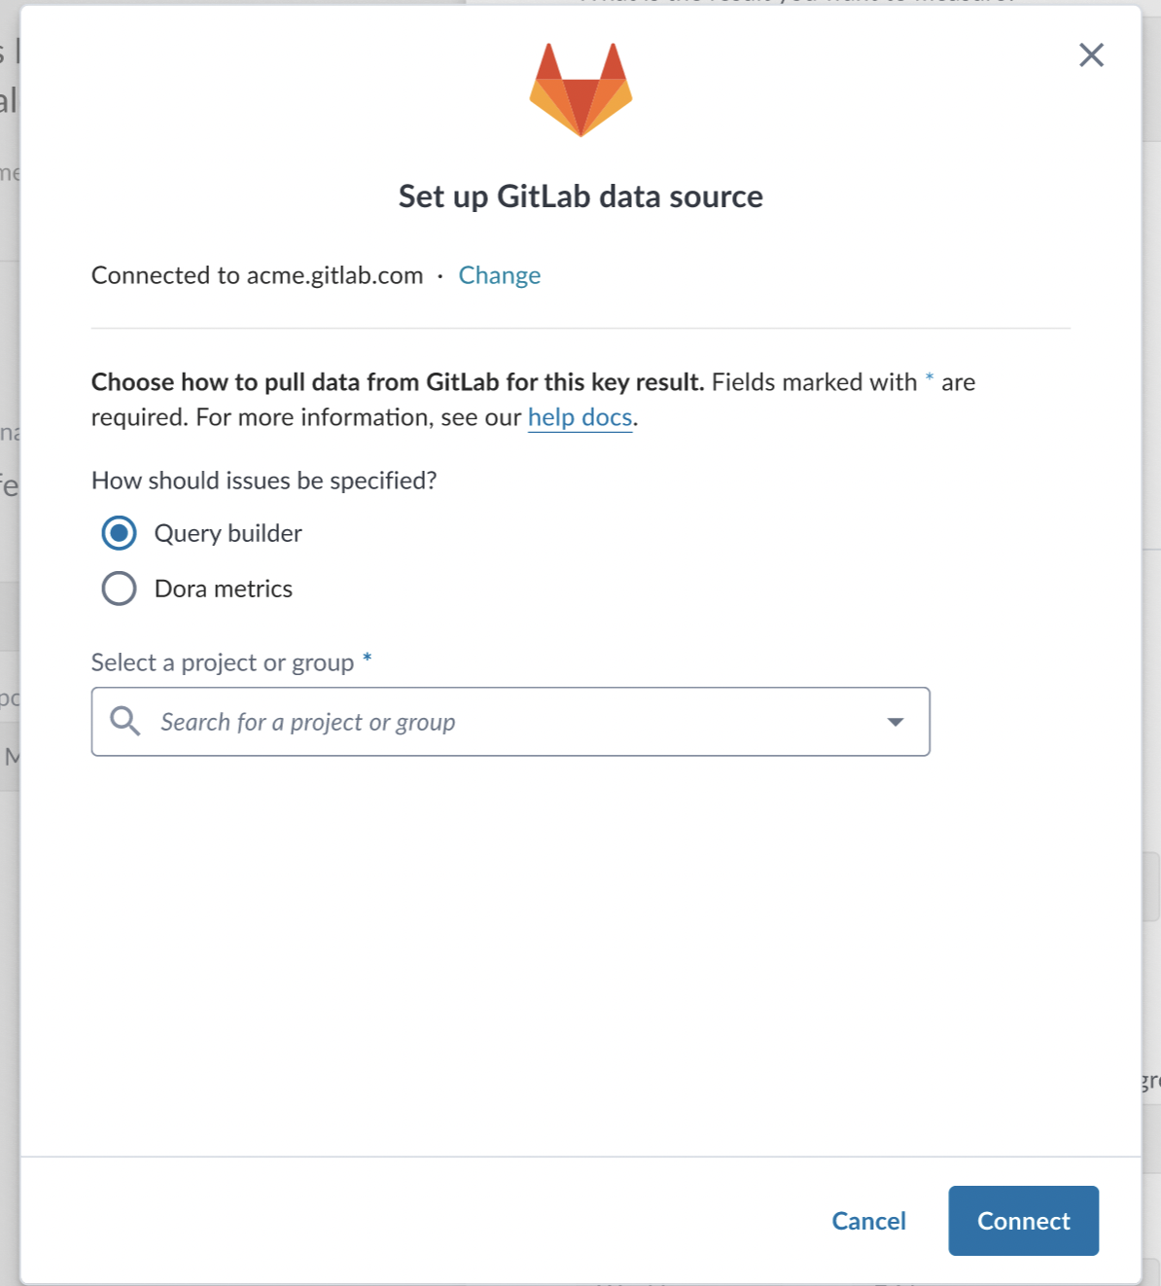The width and height of the screenshot is (1161, 1286).
Task: Click the Select a project or group label
Action: (223, 662)
